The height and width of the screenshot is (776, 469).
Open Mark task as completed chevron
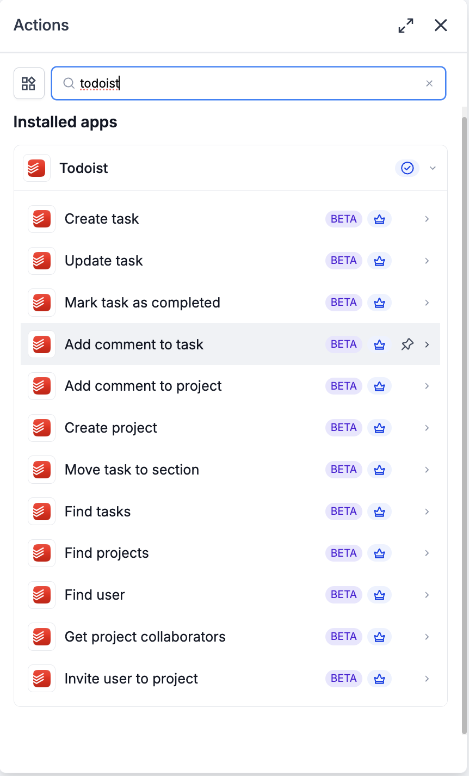(x=427, y=303)
